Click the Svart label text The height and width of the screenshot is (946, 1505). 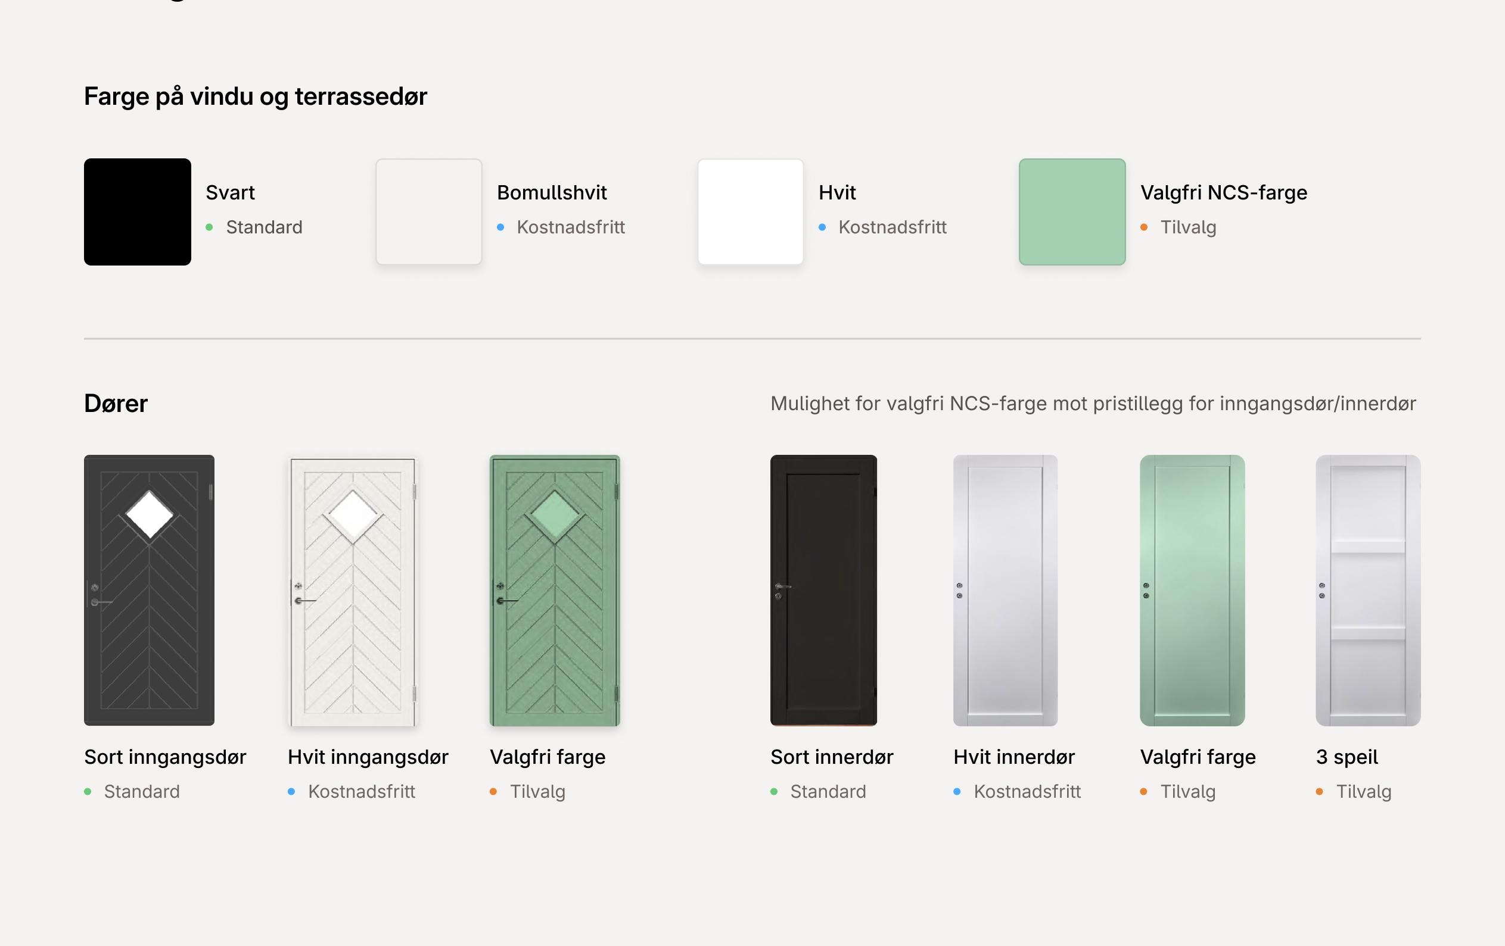click(x=230, y=192)
